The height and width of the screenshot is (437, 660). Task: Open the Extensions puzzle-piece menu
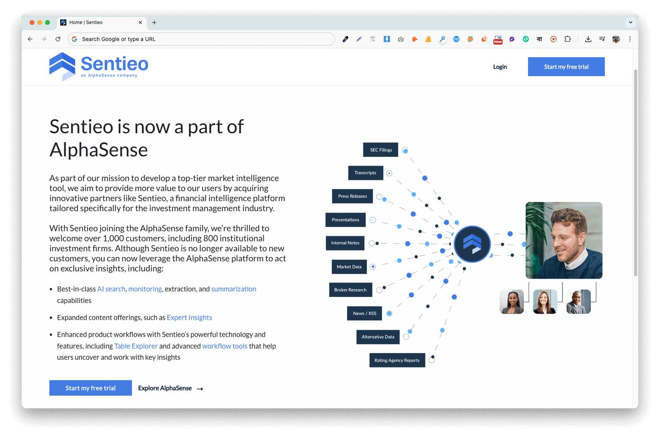click(x=568, y=39)
